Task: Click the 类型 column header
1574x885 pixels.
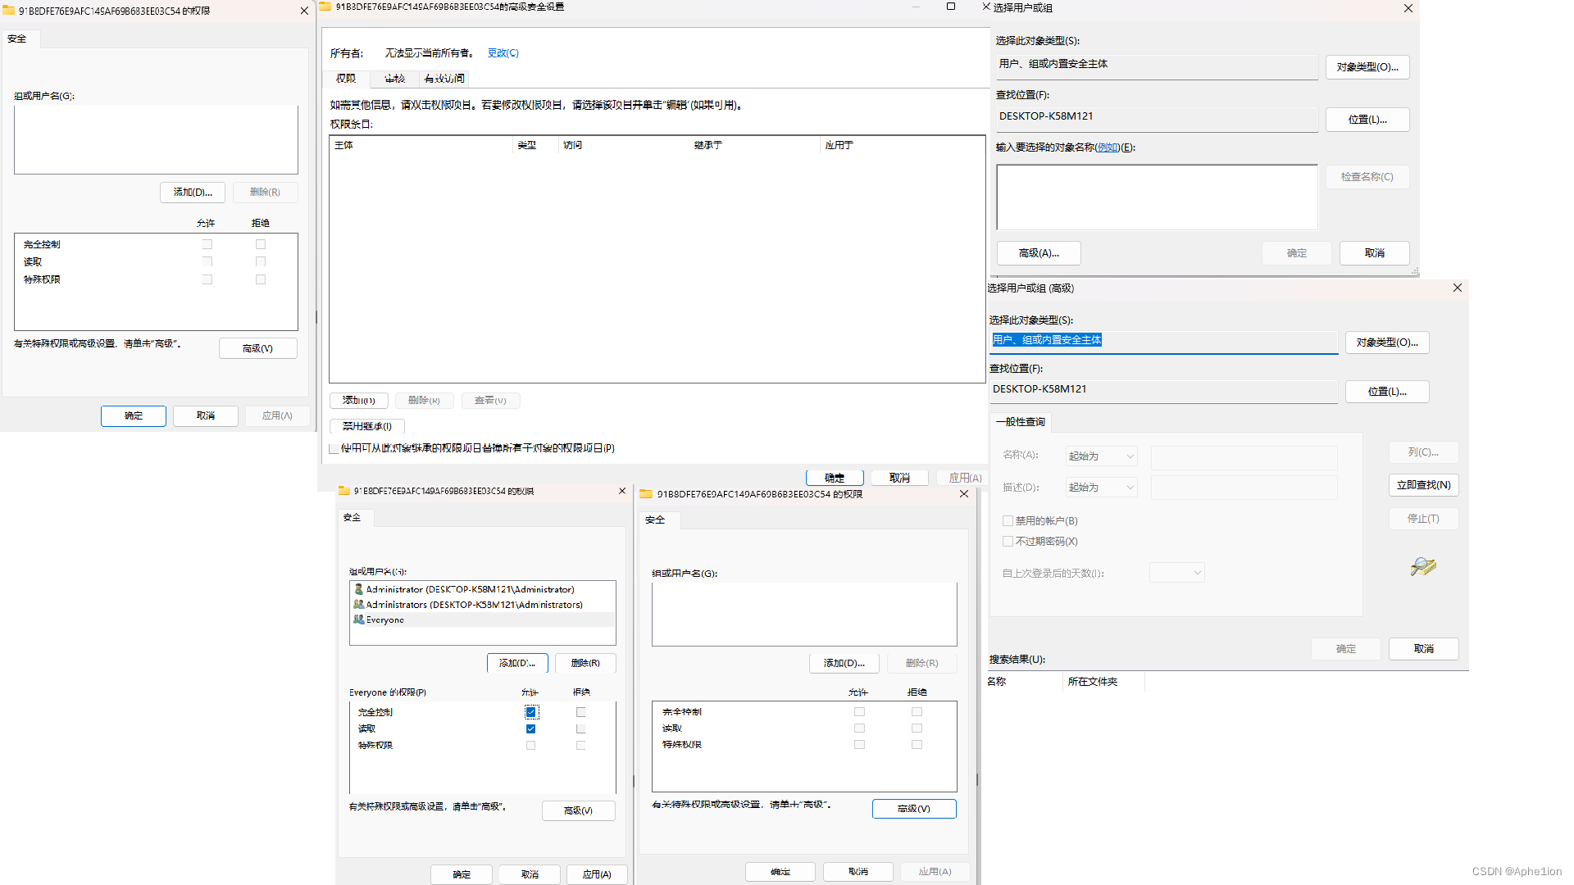Action: click(536, 145)
